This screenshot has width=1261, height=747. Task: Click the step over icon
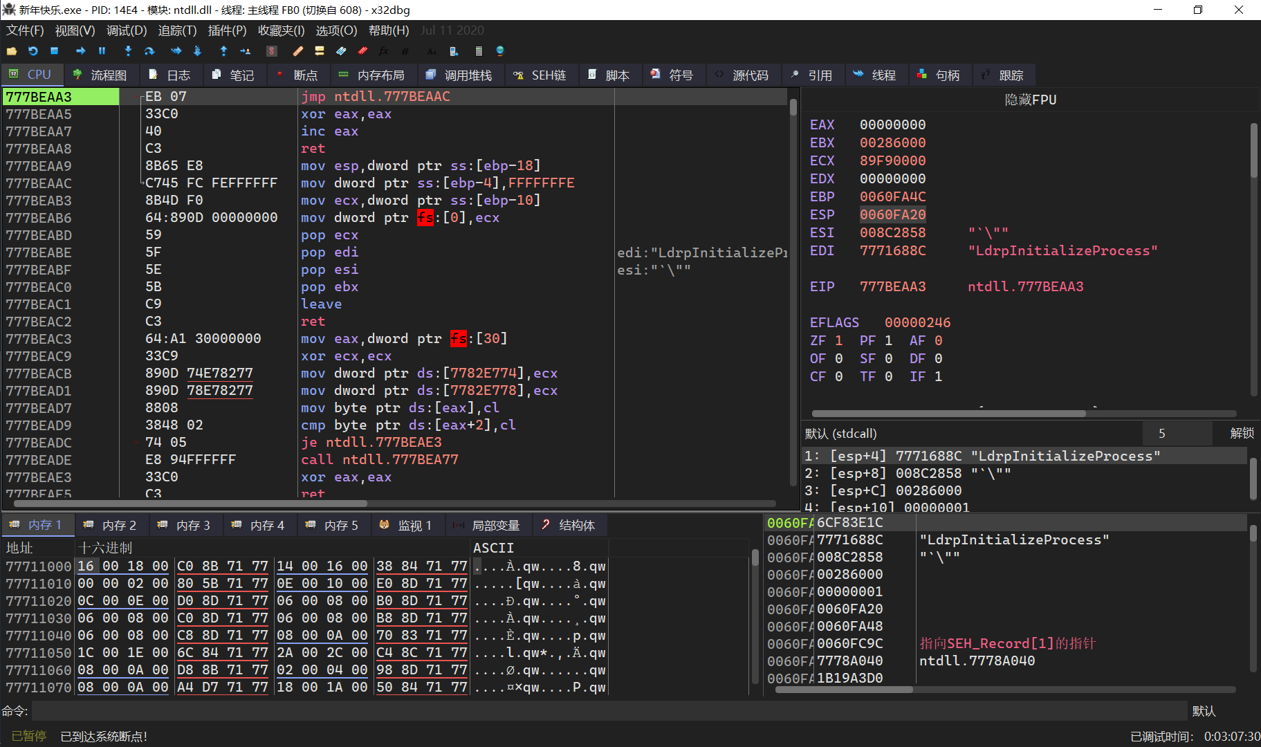pos(149,51)
